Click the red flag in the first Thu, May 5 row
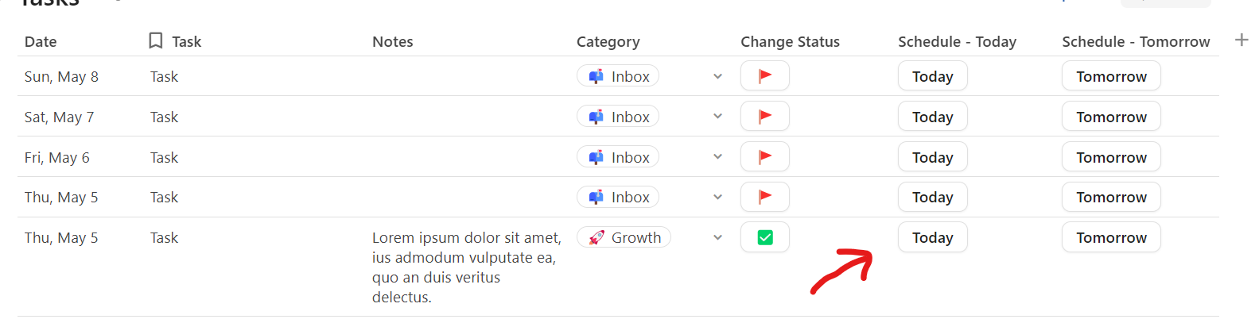The height and width of the screenshot is (319, 1259). [764, 197]
